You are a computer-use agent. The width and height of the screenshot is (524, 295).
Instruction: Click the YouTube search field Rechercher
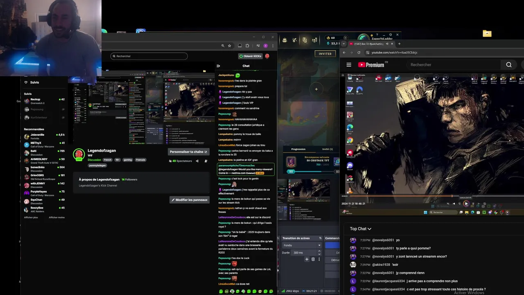tap(454, 65)
